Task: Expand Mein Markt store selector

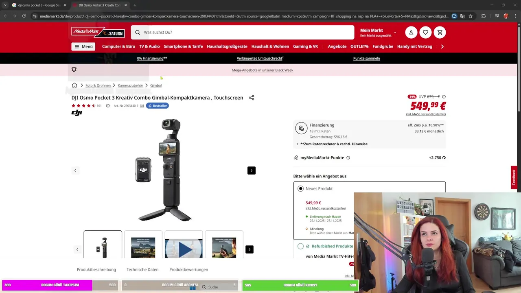Action: coord(378,33)
